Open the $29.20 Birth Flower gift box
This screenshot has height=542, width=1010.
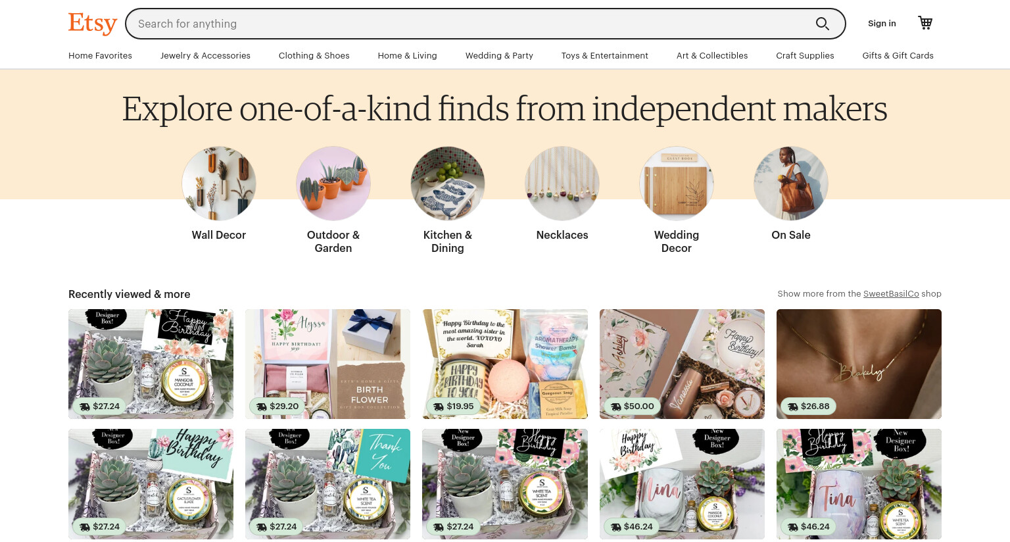pyautogui.click(x=327, y=364)
